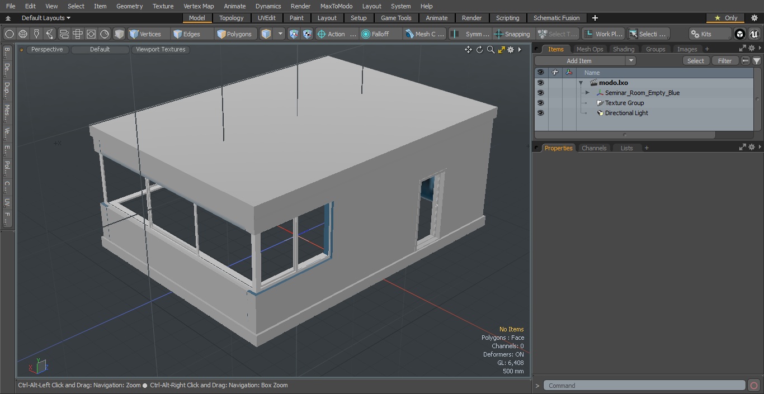Click the orange-faced cube selection mode icon
This screenshot has height=394, width=764.
[266, 34]
